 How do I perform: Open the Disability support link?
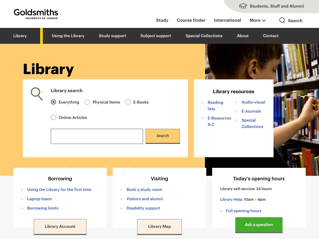click(x=143, y=208)
